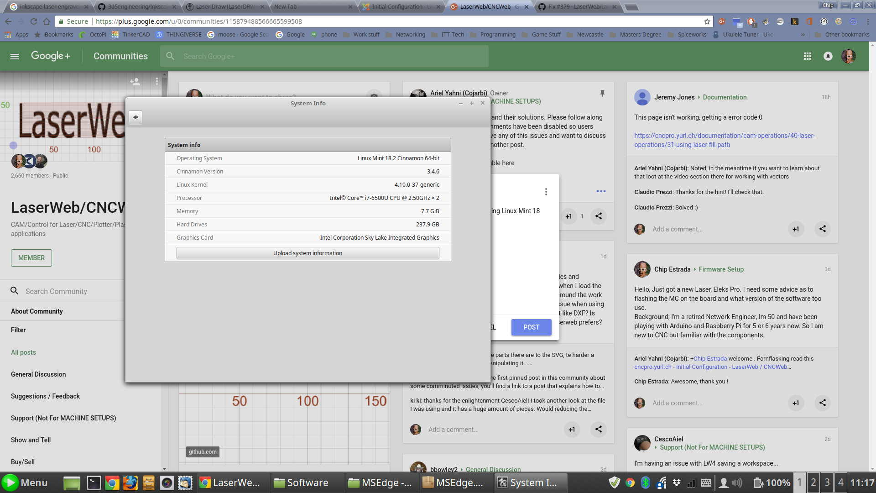
Task: Click the invite people icon in community header
Action: 135,81
